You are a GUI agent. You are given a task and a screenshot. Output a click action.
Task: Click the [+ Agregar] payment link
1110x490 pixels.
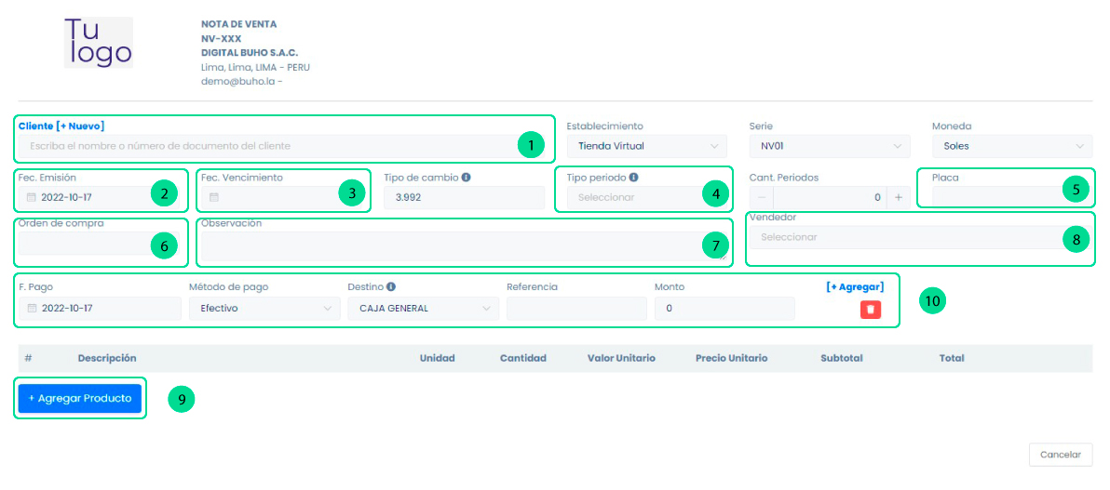click(x=854, y=287)
